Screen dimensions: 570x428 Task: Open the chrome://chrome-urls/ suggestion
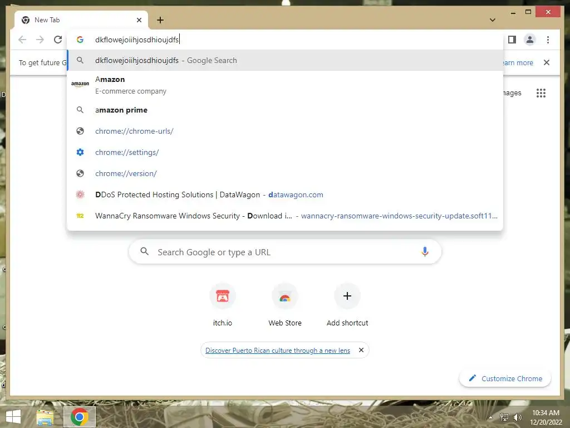285,131
